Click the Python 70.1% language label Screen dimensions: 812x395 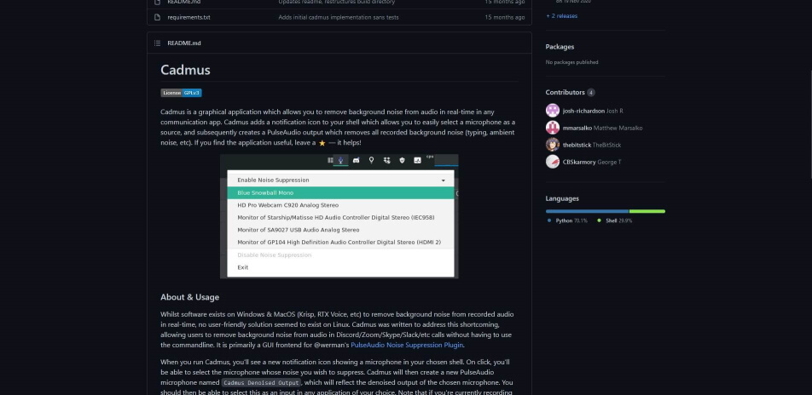click(571, 220)
